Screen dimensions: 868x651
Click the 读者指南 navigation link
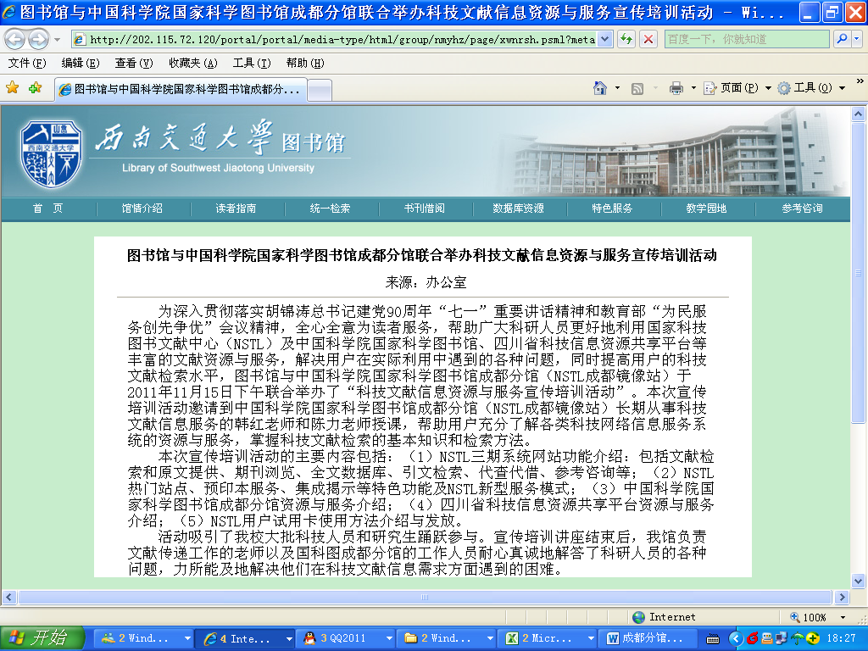(236, 209)
